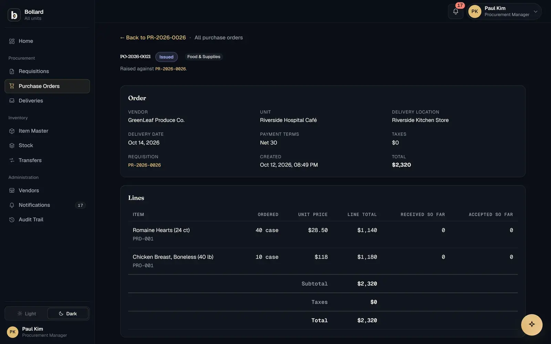Click Order card total $2,320

(x=401, y=165)
